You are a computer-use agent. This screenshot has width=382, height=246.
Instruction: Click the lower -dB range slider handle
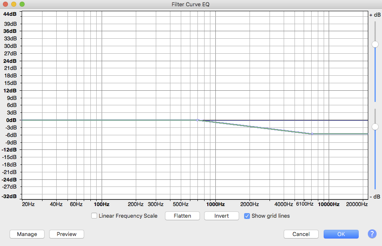pyautogui.click(x=375, y=127)
